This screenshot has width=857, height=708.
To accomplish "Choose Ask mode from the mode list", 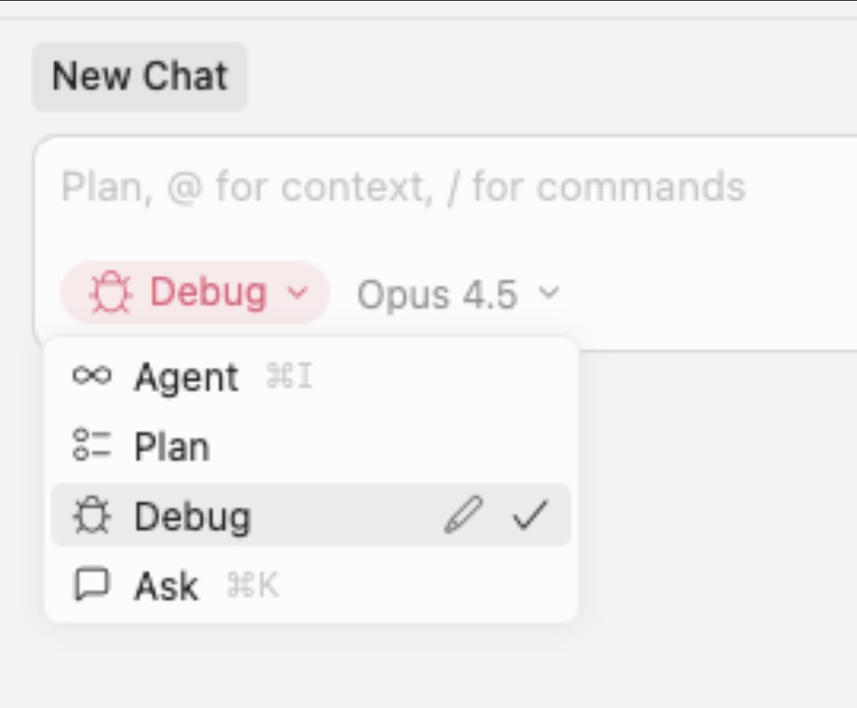I will [x=166, y=586].
